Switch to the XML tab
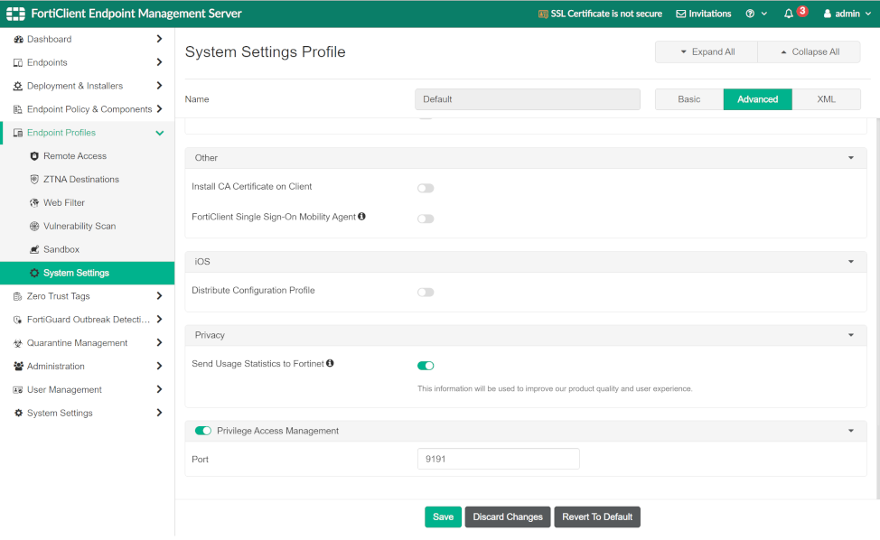The image size is (880, 540). tap(826, 99)
